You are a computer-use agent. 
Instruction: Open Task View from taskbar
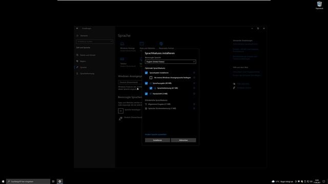pyautogui.click(x=53, y=181)
